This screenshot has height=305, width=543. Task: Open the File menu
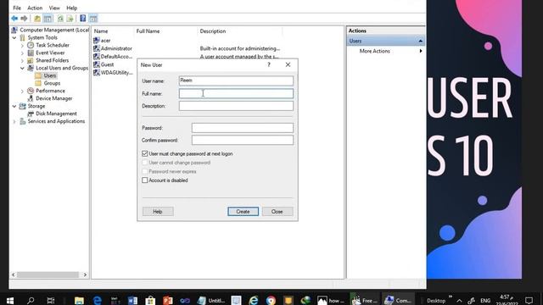(x=17, y=8)
